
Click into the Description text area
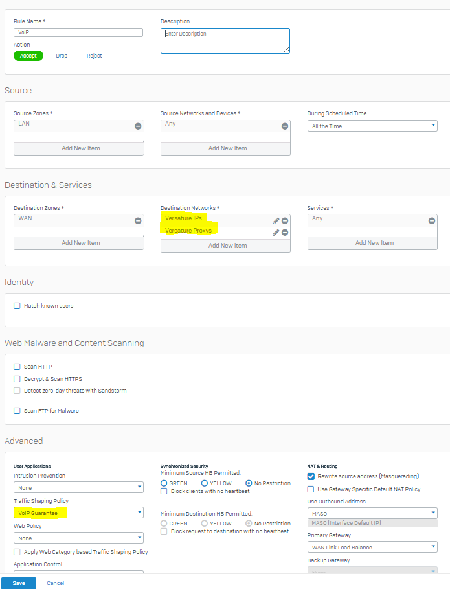225,41
